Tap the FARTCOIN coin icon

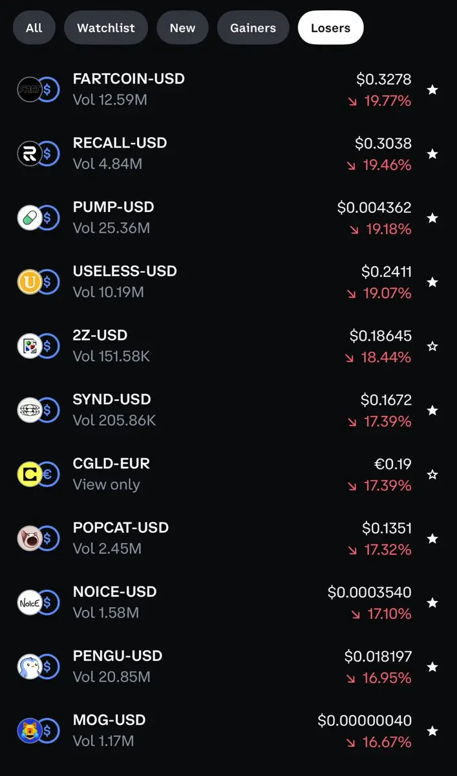(x=30, y=90)
